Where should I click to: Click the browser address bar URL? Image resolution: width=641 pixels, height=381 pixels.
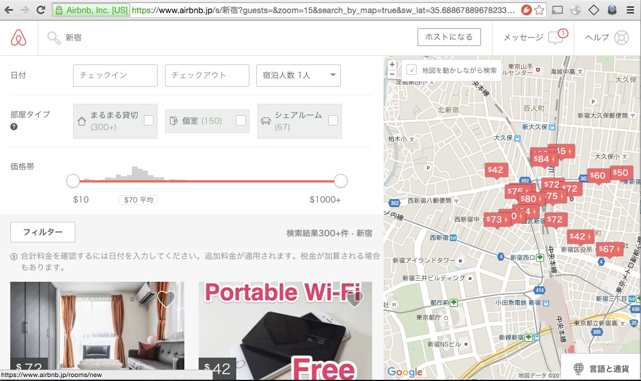click(x=323, y=10)
